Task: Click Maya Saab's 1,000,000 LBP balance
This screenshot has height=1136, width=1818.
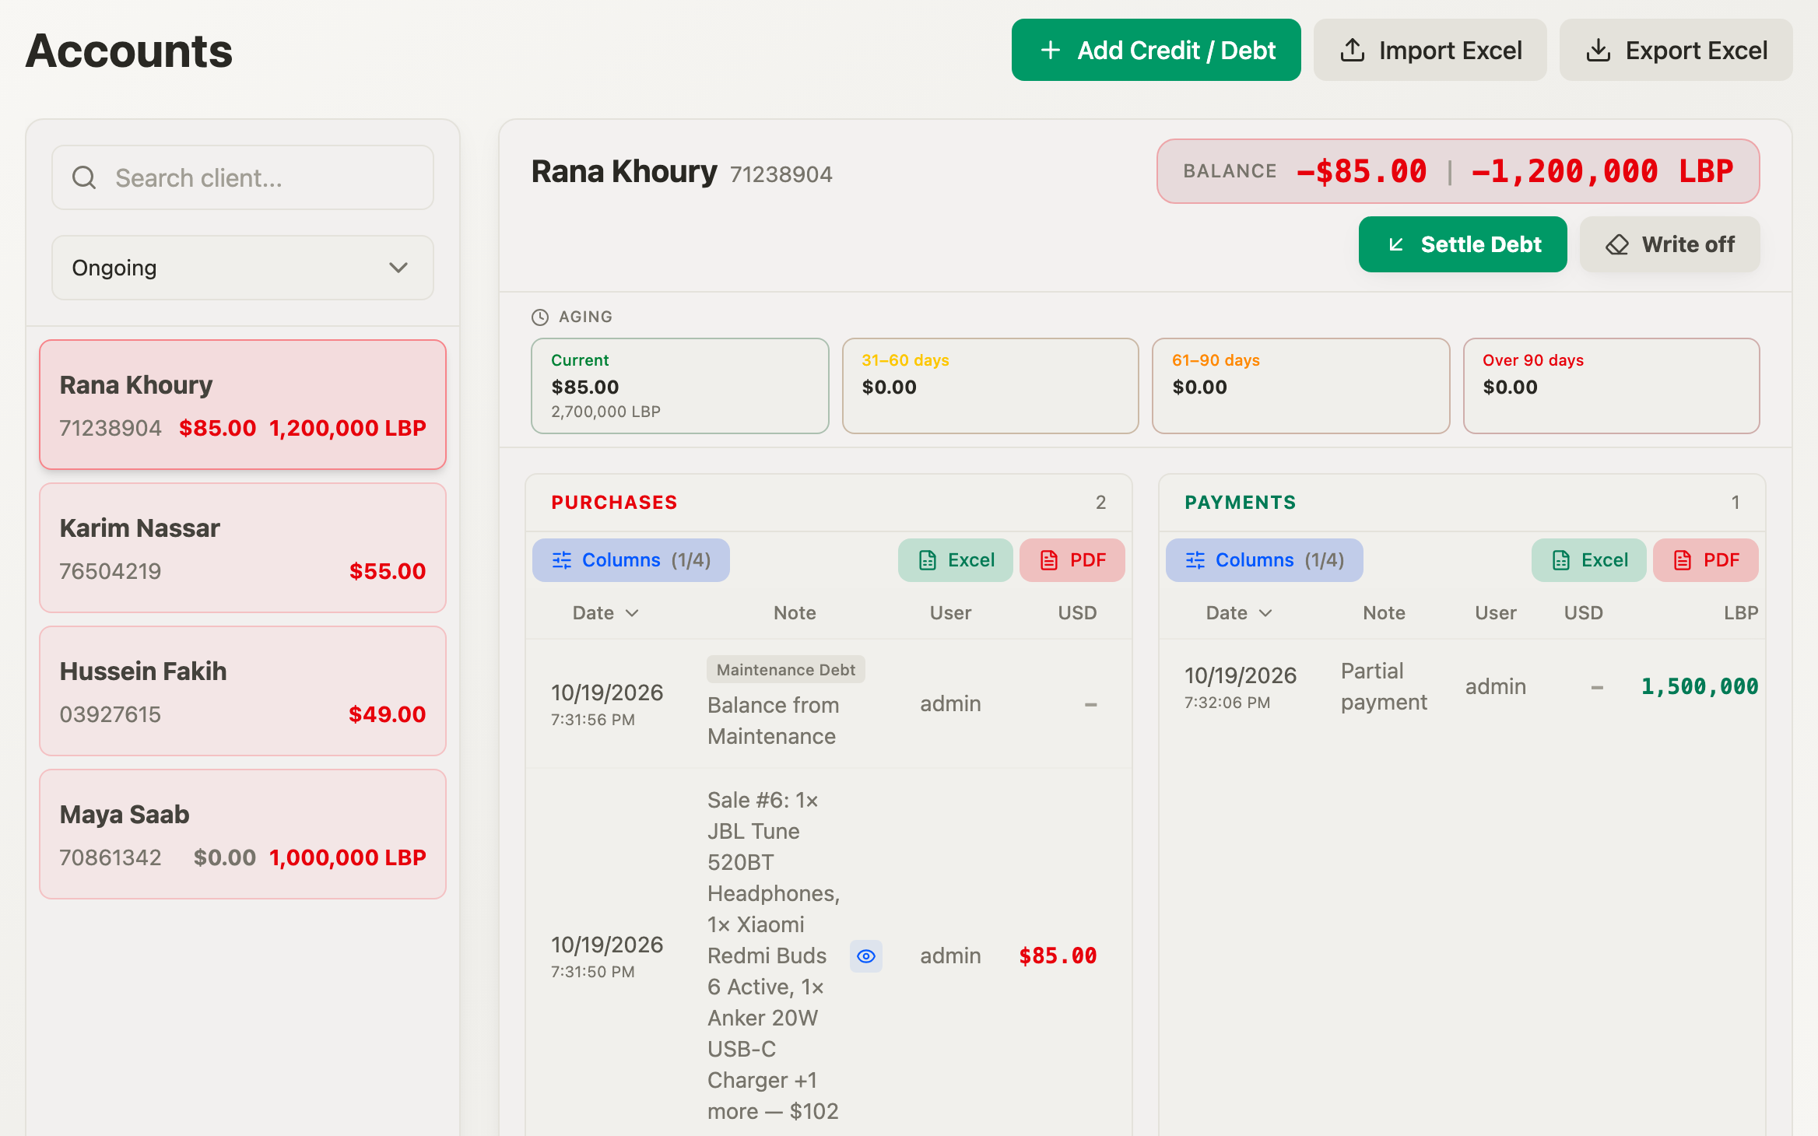Action: [x=348, y=857]
